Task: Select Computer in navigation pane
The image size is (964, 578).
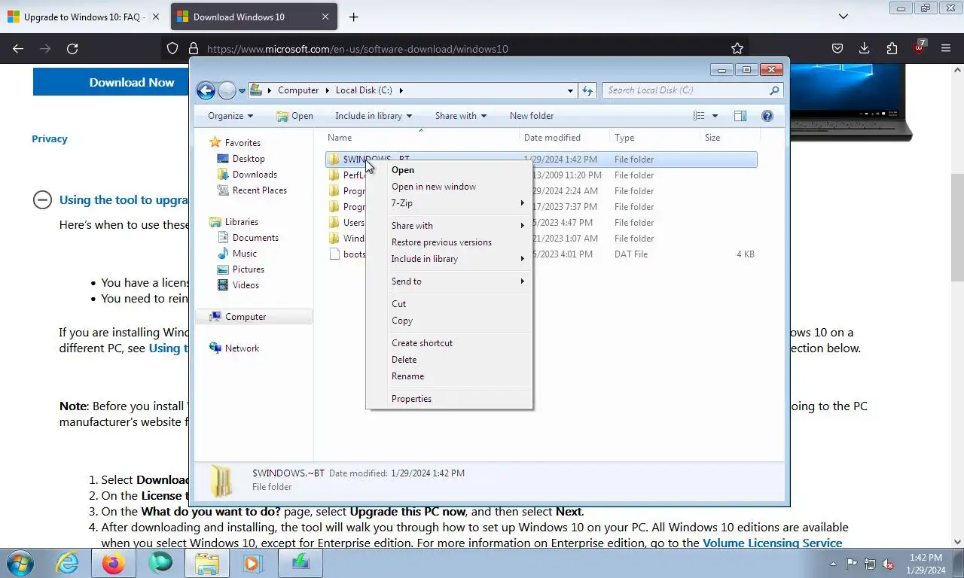Action: (x=255, y=317)
